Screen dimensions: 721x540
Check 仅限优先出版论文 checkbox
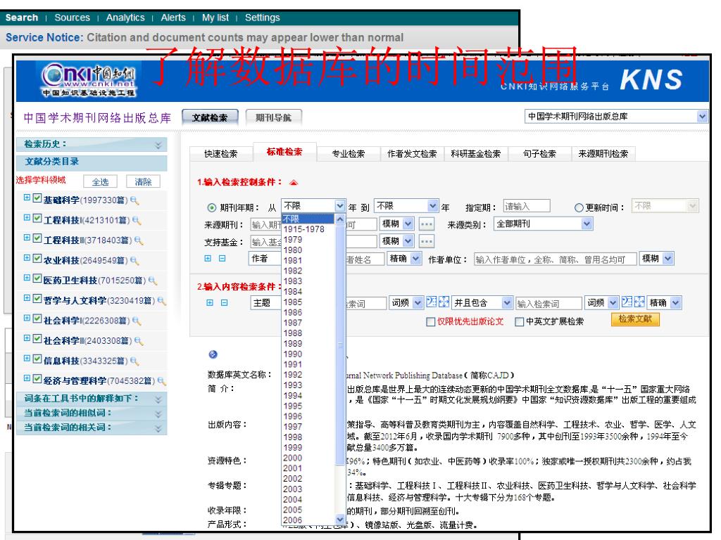coord(430,322)
